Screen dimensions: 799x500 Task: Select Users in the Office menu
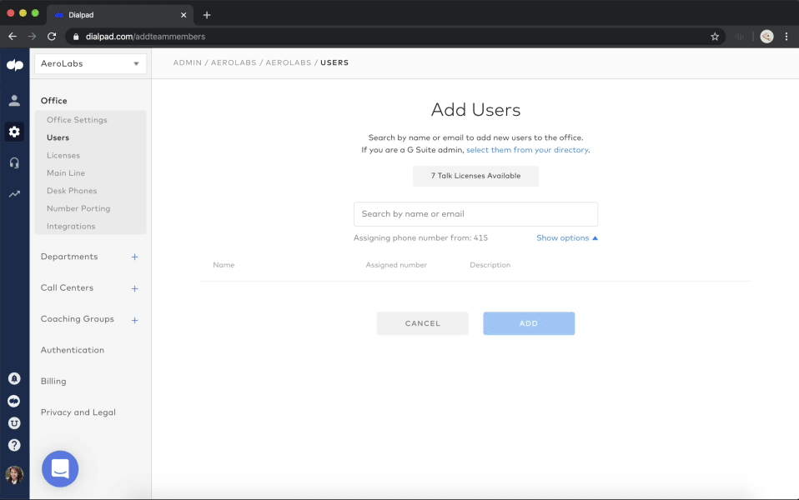[x=58, y=137]
